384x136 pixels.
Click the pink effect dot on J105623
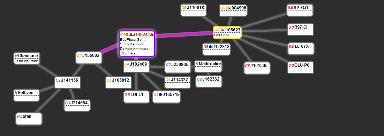point(221,30)
